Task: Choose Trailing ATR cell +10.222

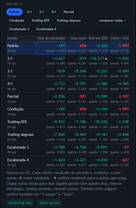Action: point(98,124)
